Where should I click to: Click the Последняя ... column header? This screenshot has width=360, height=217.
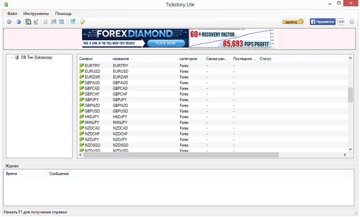(x=244, y=59)
